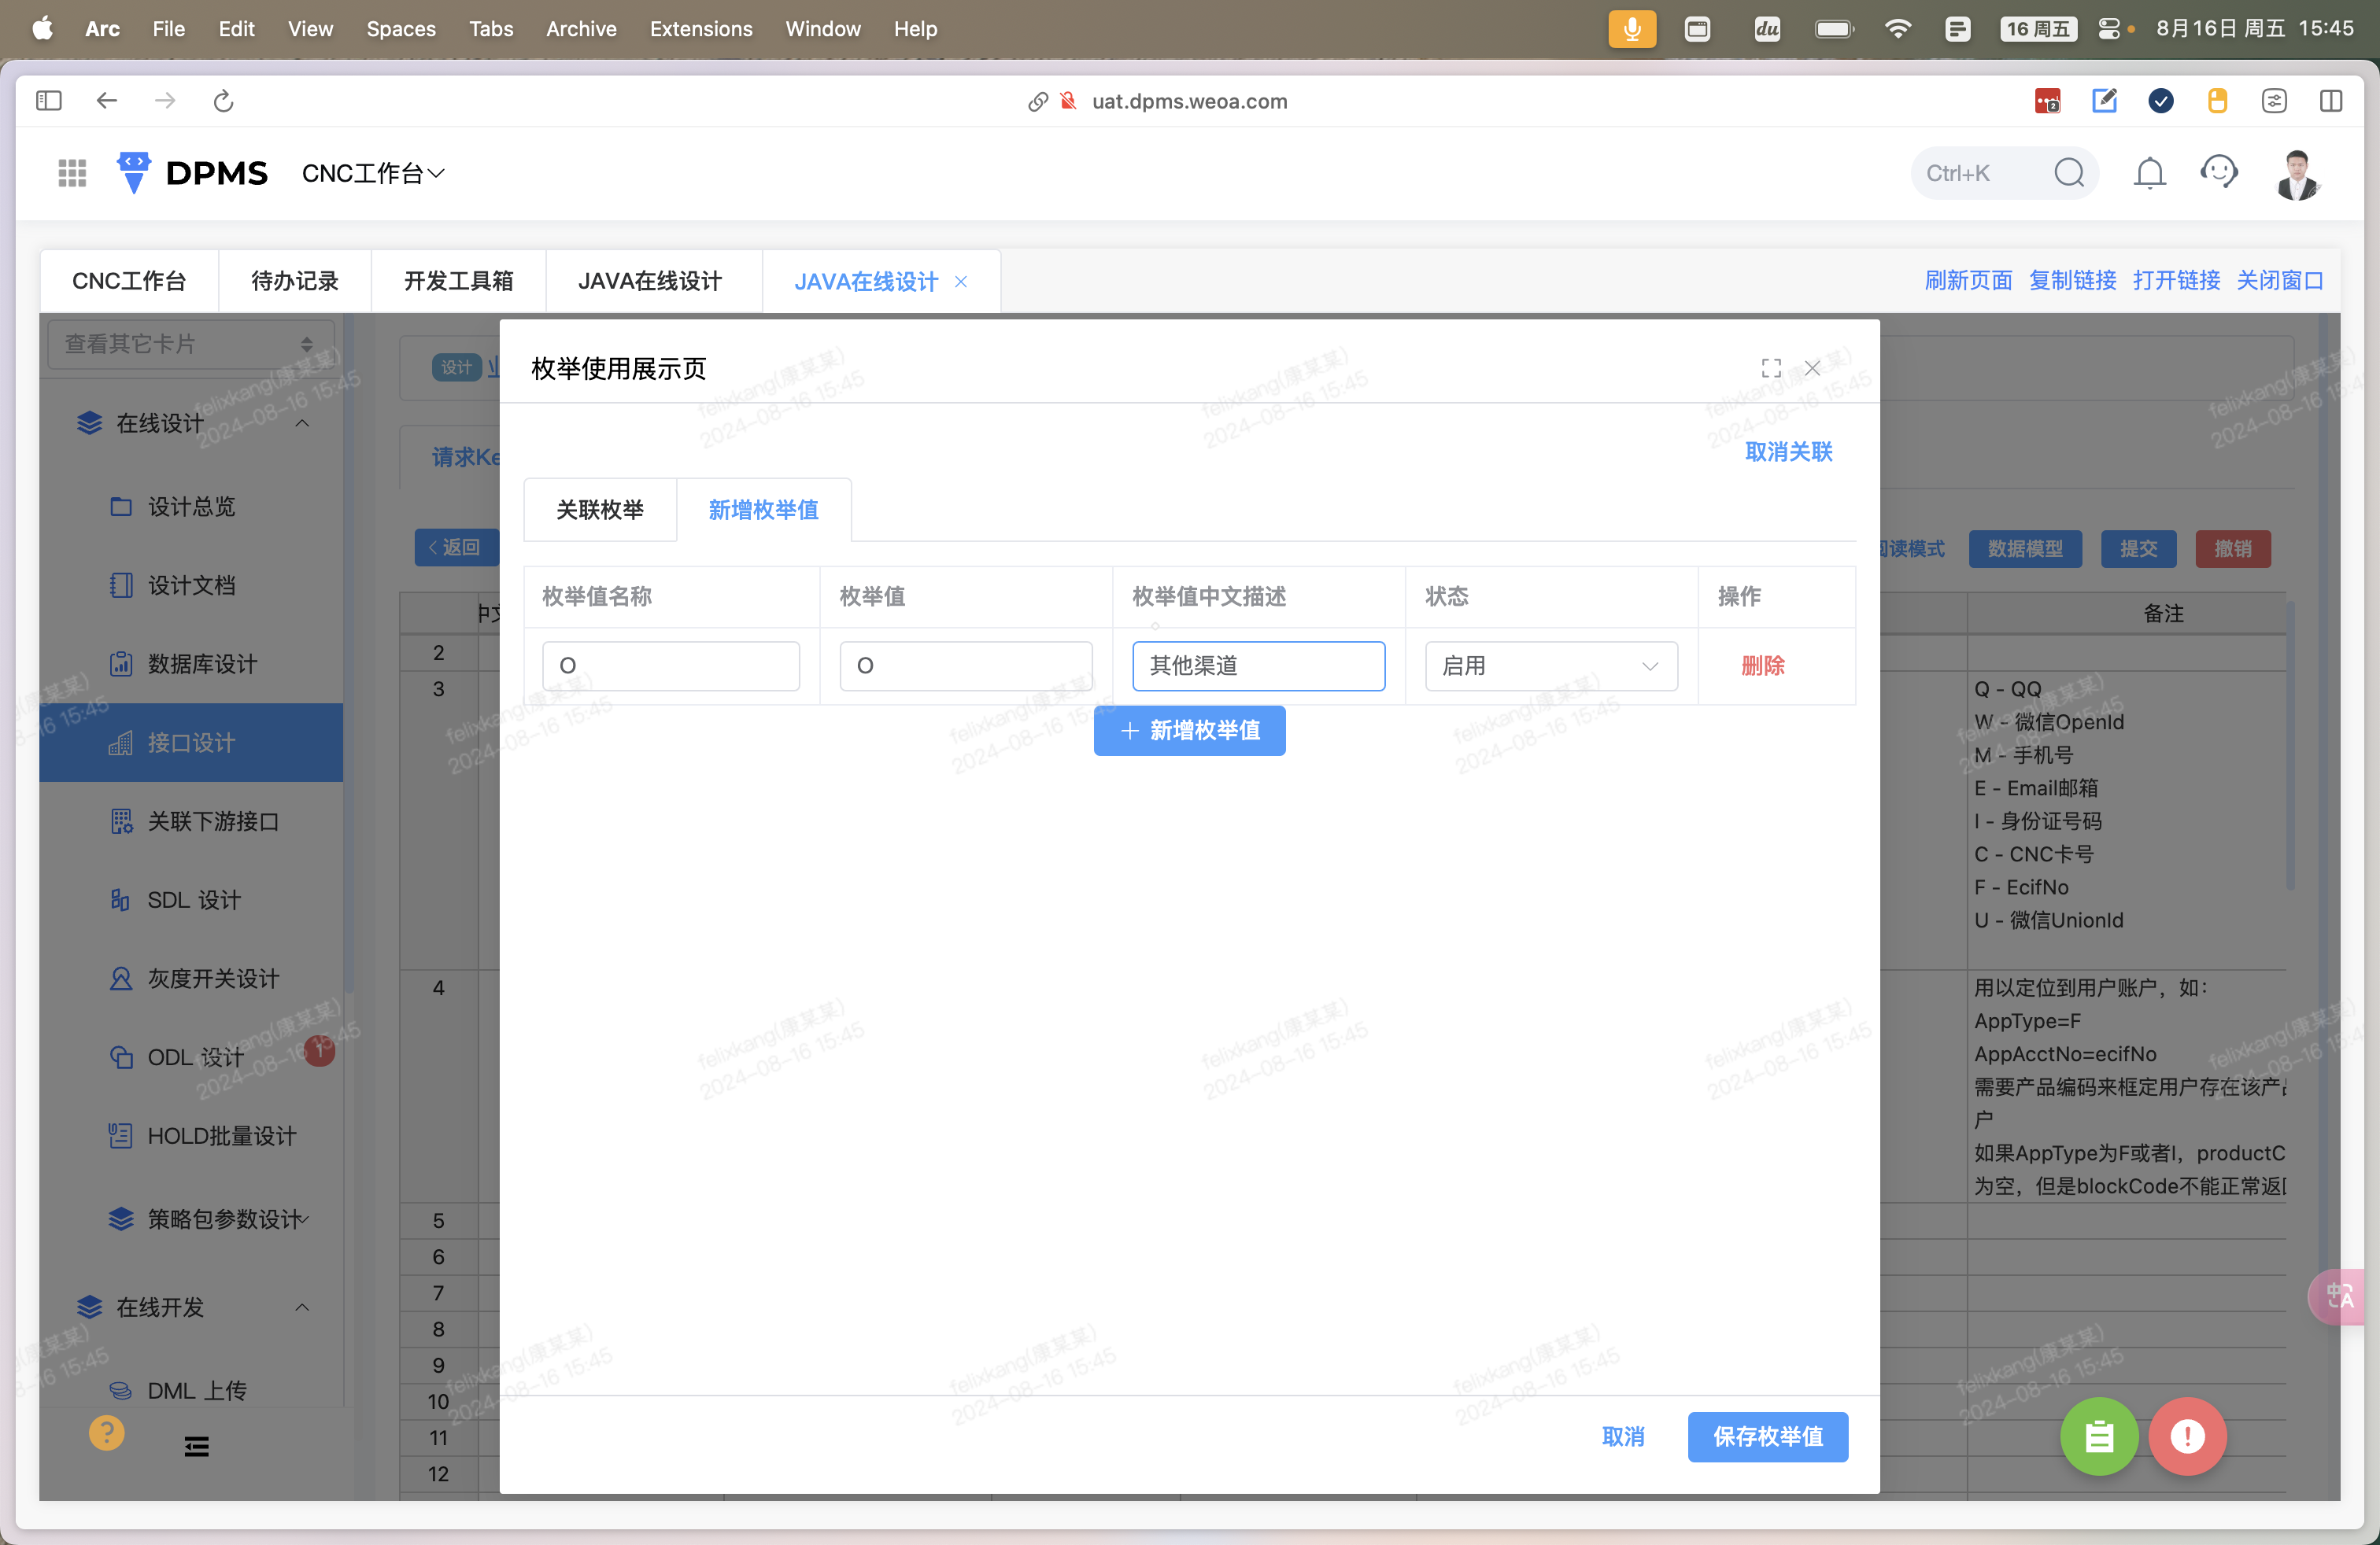Click the notification bell icon
This screenshot has width=2380, height=1545.
pos(2149,173)
